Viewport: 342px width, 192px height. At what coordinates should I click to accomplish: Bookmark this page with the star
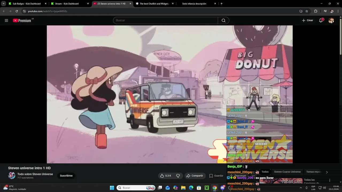pos(307,11)
